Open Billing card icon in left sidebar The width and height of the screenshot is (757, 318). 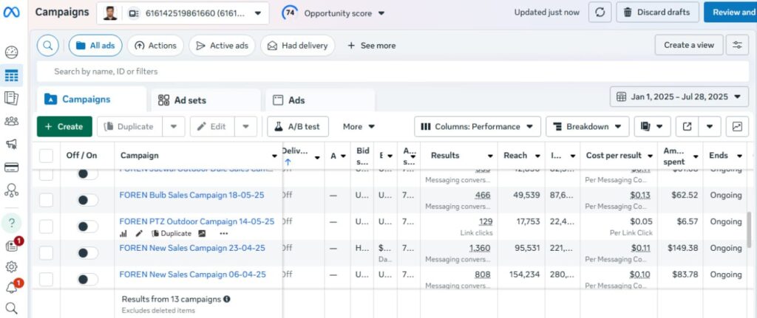(x=11, y=167)
